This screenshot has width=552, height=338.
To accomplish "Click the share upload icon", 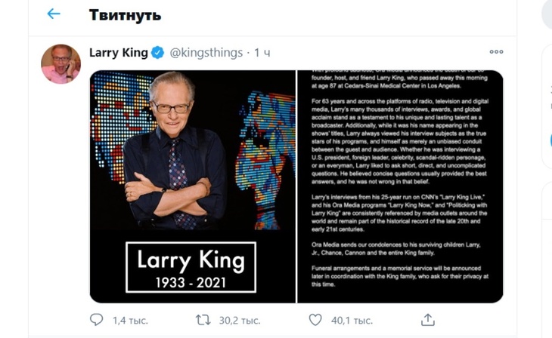I will (428, 320).
